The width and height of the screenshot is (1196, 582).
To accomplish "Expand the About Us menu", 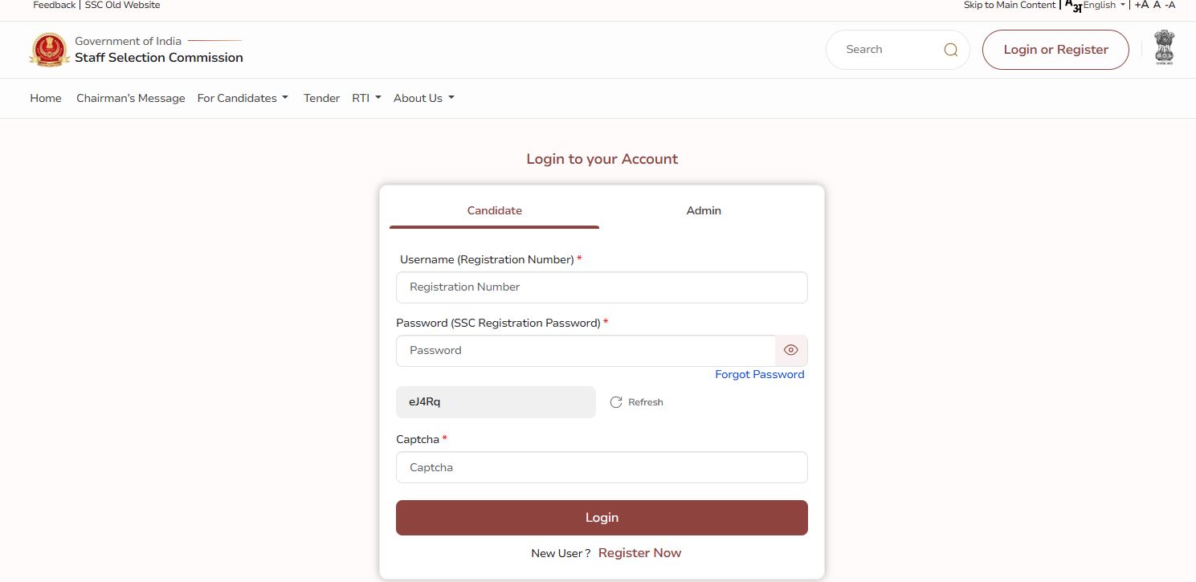I will 423,98.
